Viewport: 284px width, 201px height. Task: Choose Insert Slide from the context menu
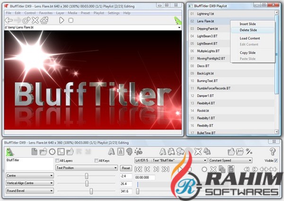click(x=253, y=24)
